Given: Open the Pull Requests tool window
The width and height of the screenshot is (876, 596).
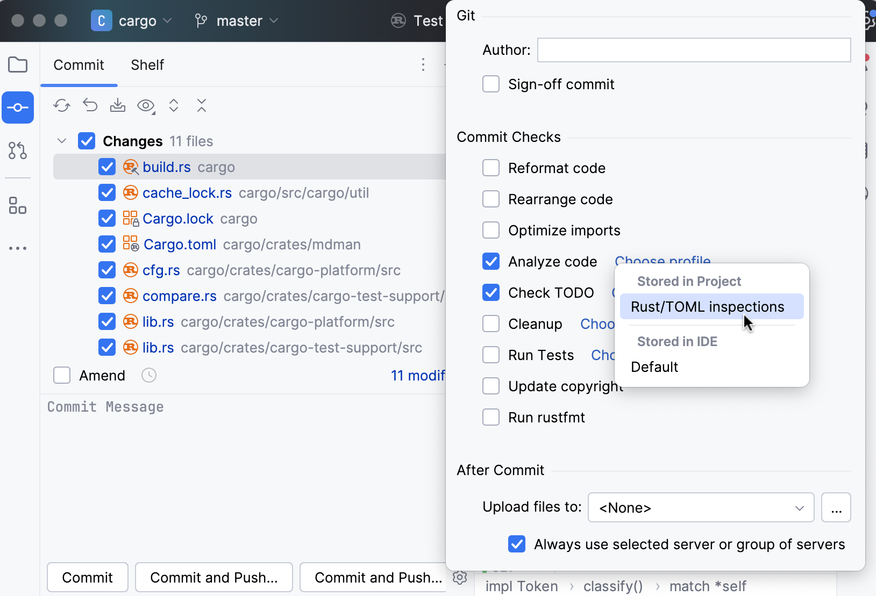Looking at the screenshot, I should [18, 150].
